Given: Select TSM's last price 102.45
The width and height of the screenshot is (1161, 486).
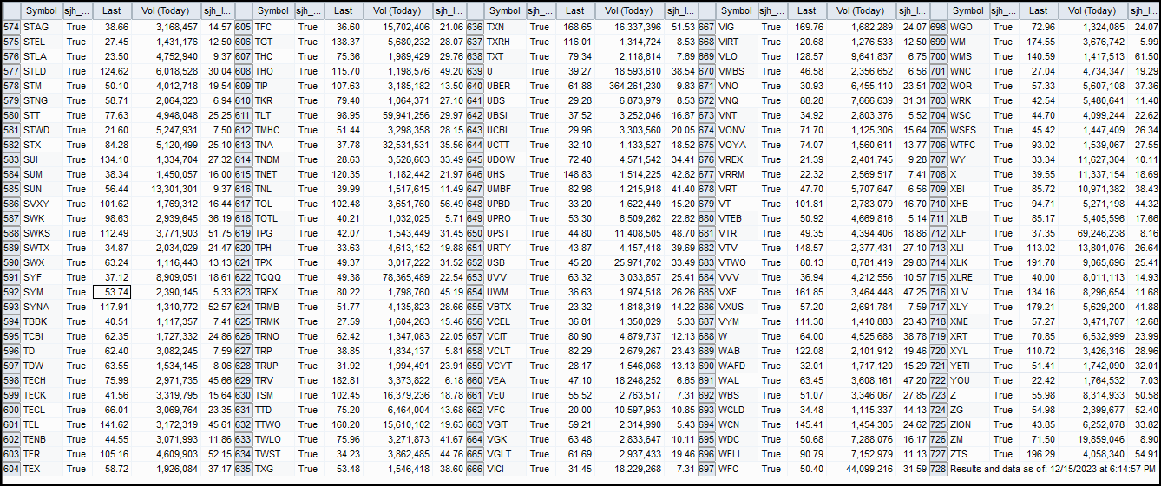Looking at the screenshot, I should tap(344, 395).
